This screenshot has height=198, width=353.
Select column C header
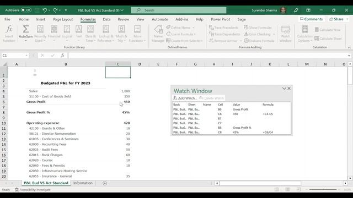click(117, 64)
